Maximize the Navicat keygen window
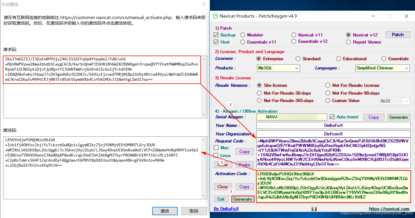This screenshot has width=415, height=218. [x=390, y=16]
